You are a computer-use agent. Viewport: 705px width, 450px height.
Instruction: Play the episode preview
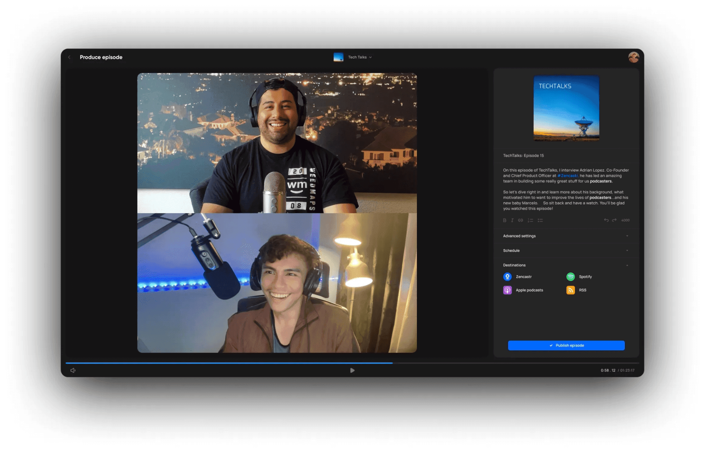352,370
